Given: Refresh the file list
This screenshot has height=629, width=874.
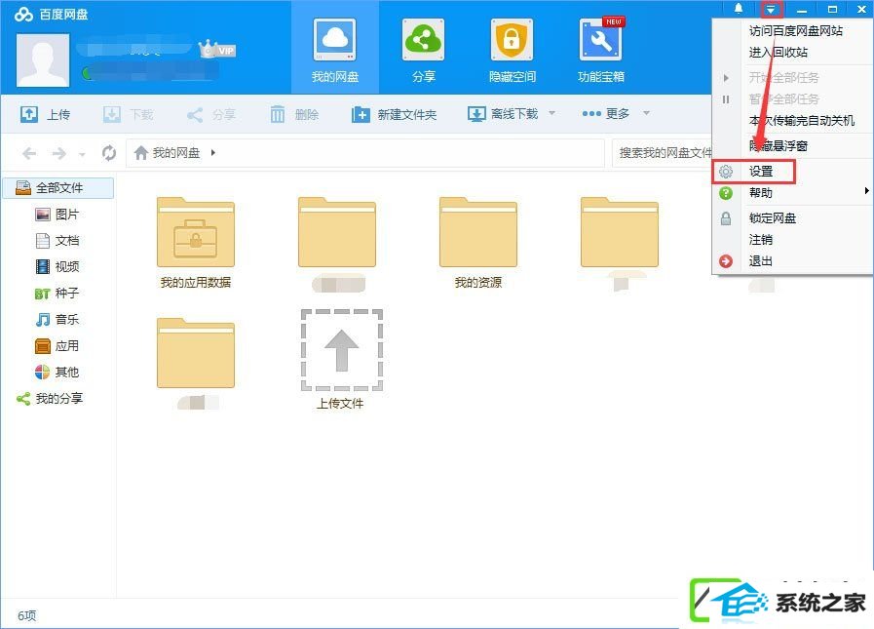Looking at the screenshot, I should [109, 152].
